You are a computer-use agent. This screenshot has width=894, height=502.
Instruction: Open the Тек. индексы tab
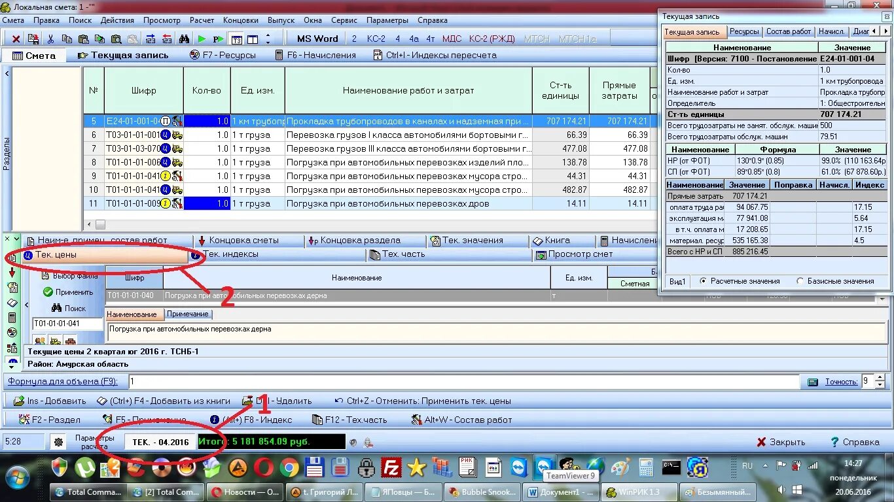[276, 254]
